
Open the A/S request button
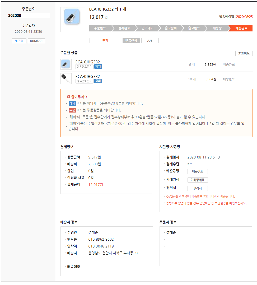point(150,41)
